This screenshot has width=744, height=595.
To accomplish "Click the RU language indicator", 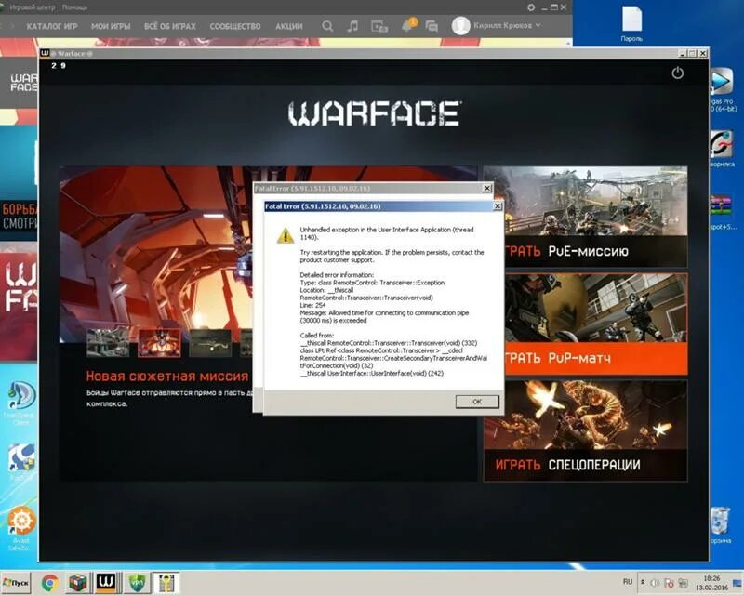I will (627, 582).
